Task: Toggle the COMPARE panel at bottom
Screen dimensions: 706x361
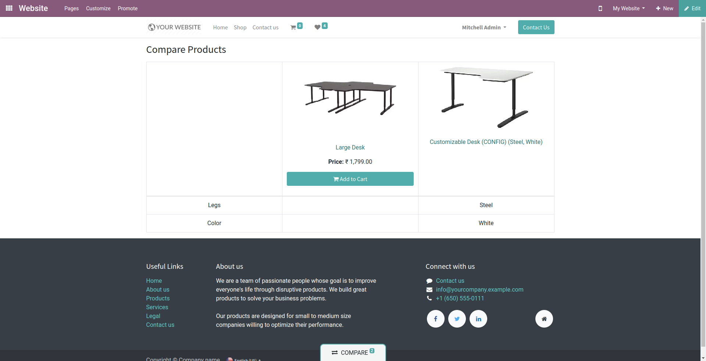Action: pyautogui.click(x=353, y=353)
